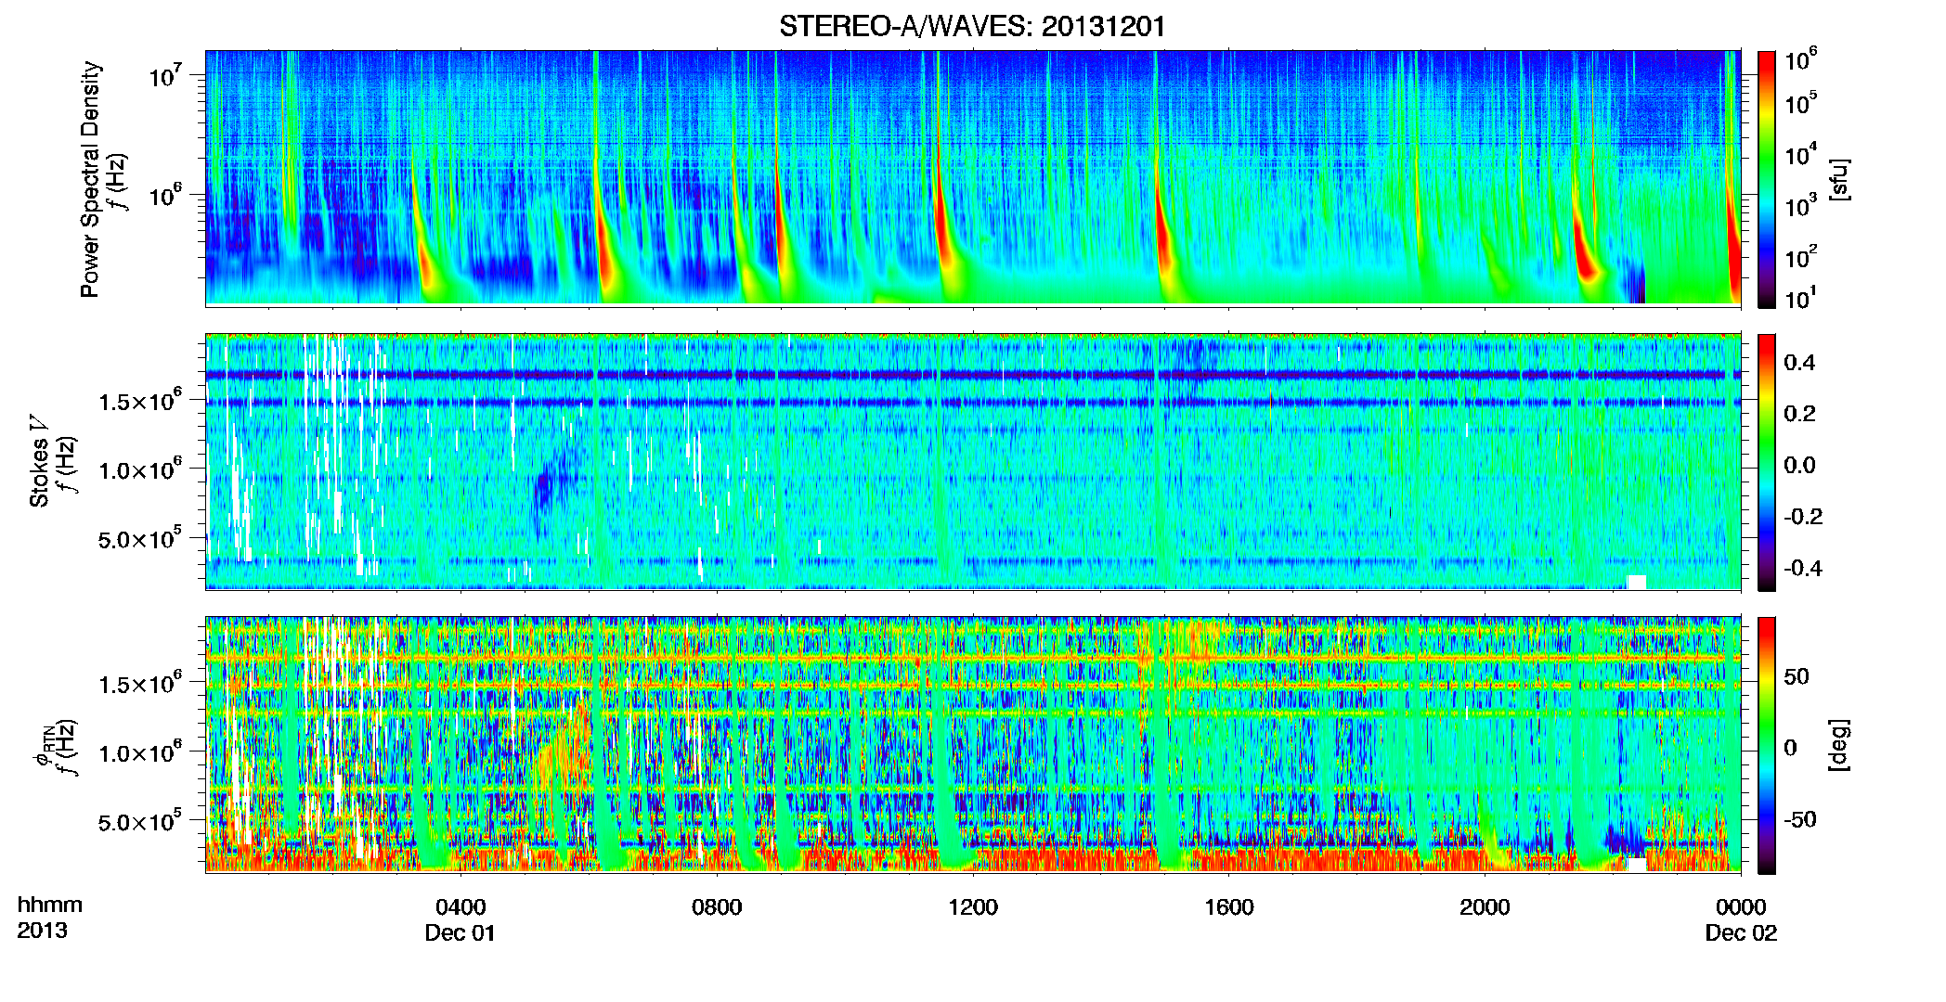1946x1002 pixels.
Task: Click the 10^7 frequency tick in top panel
Action: [167, 74]
